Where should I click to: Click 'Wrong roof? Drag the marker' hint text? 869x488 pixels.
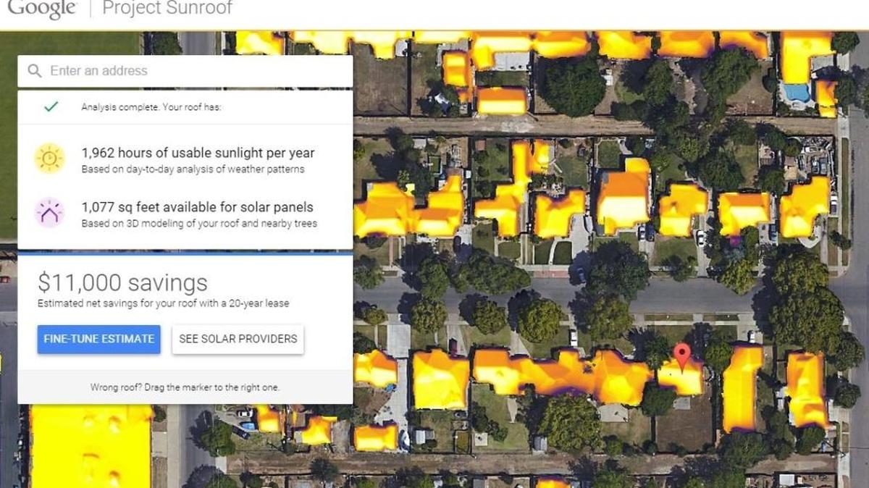tap(185, 387)
